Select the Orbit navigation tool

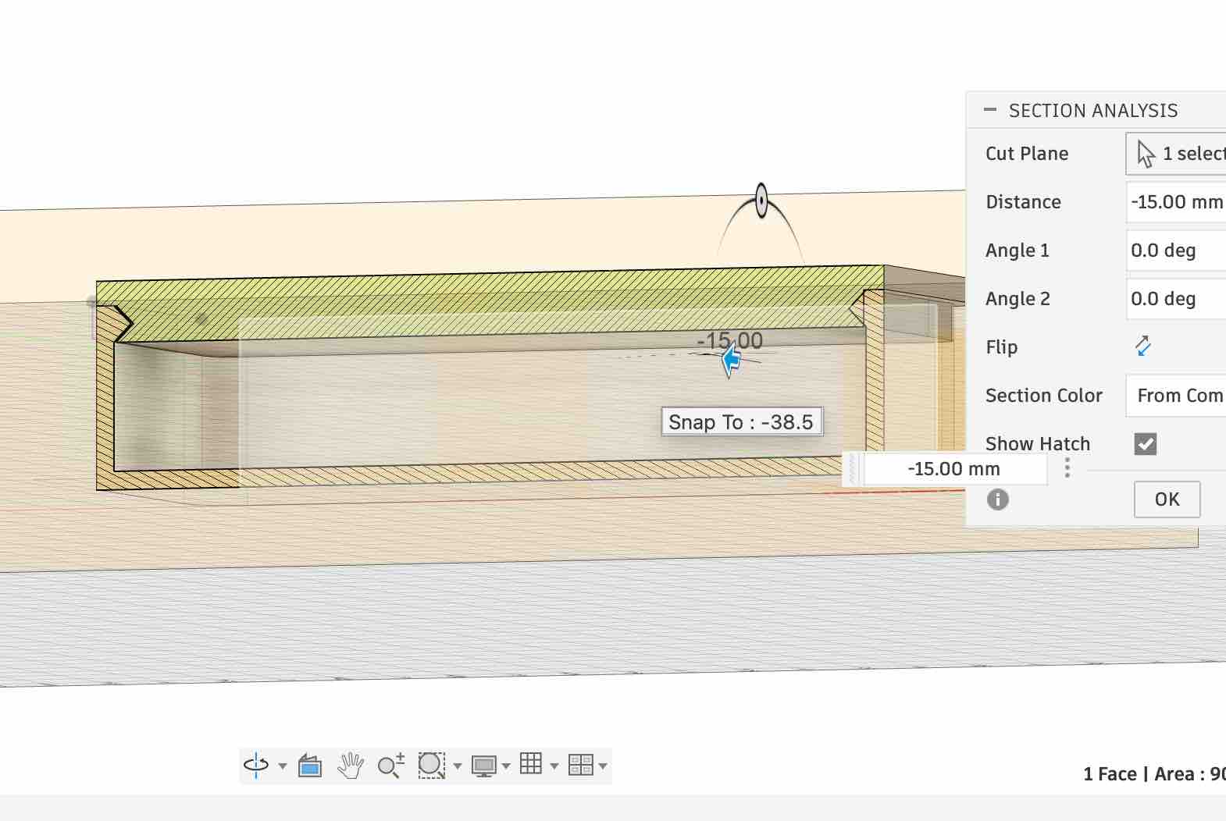pos(256,766)
